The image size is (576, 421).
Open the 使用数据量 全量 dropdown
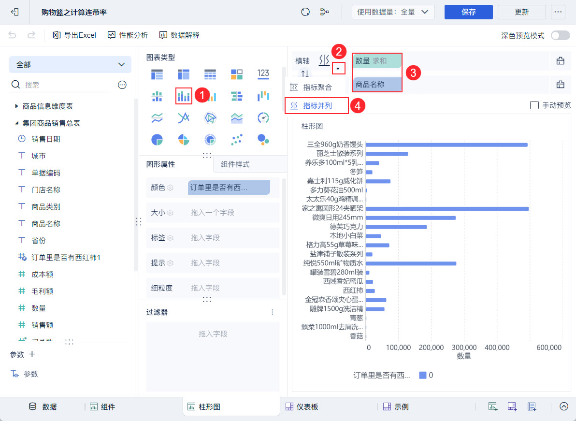393,12
